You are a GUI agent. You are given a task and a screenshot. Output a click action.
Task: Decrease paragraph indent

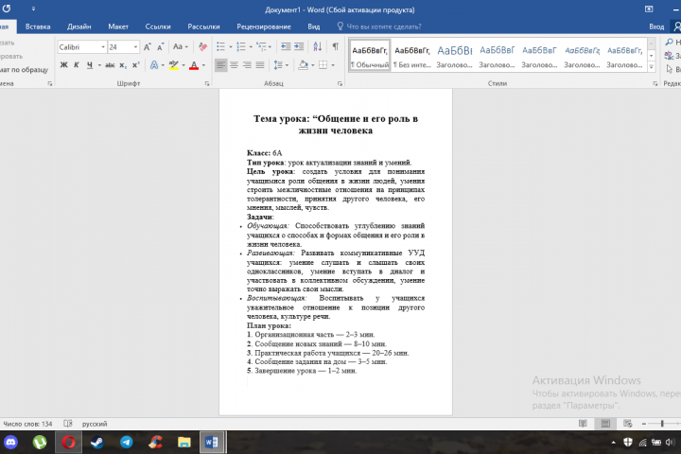tap(286, 47)
